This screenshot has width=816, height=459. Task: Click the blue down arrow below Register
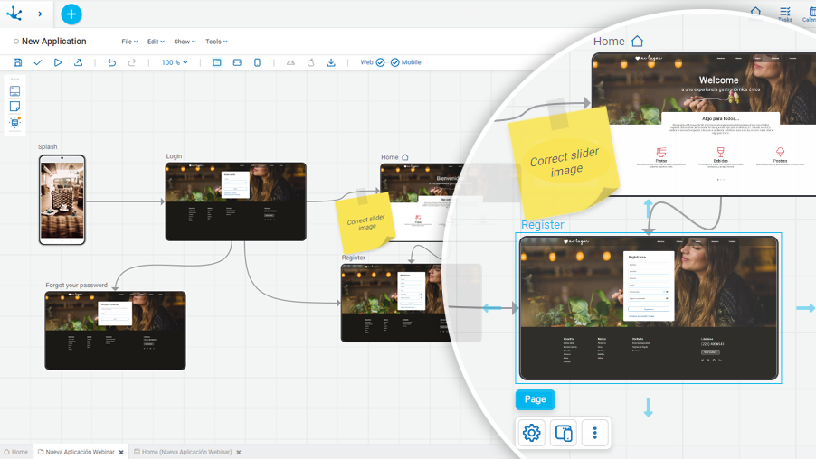point(649,407)
